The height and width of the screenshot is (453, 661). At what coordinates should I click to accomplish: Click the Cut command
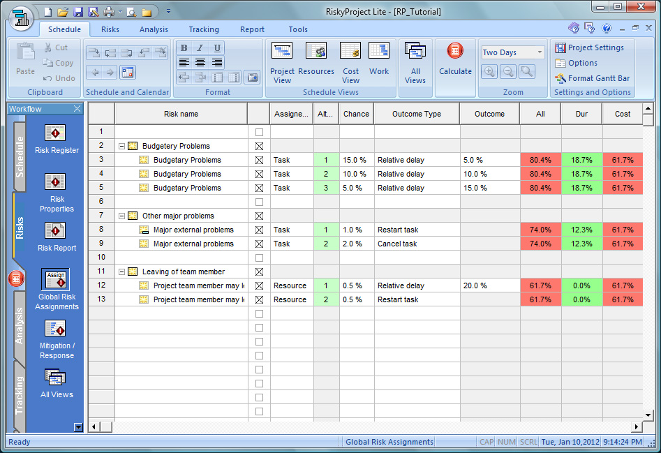coord(56,47)
